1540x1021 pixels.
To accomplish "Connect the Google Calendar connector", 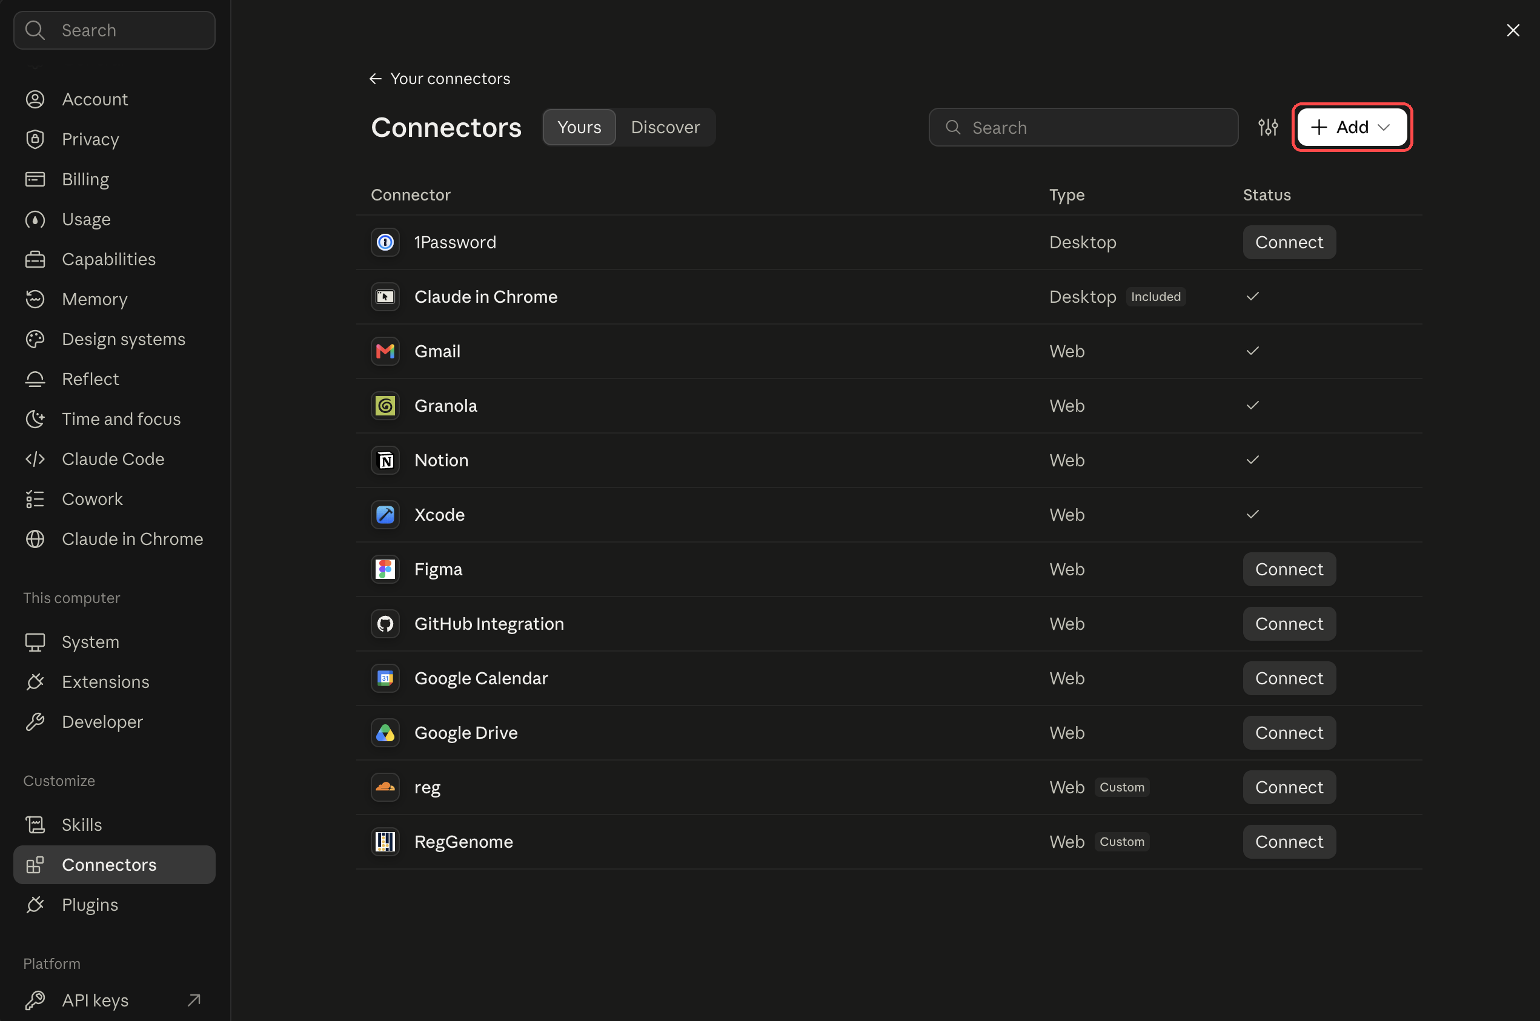I will pyautogui.click(x=1289, y=678).
